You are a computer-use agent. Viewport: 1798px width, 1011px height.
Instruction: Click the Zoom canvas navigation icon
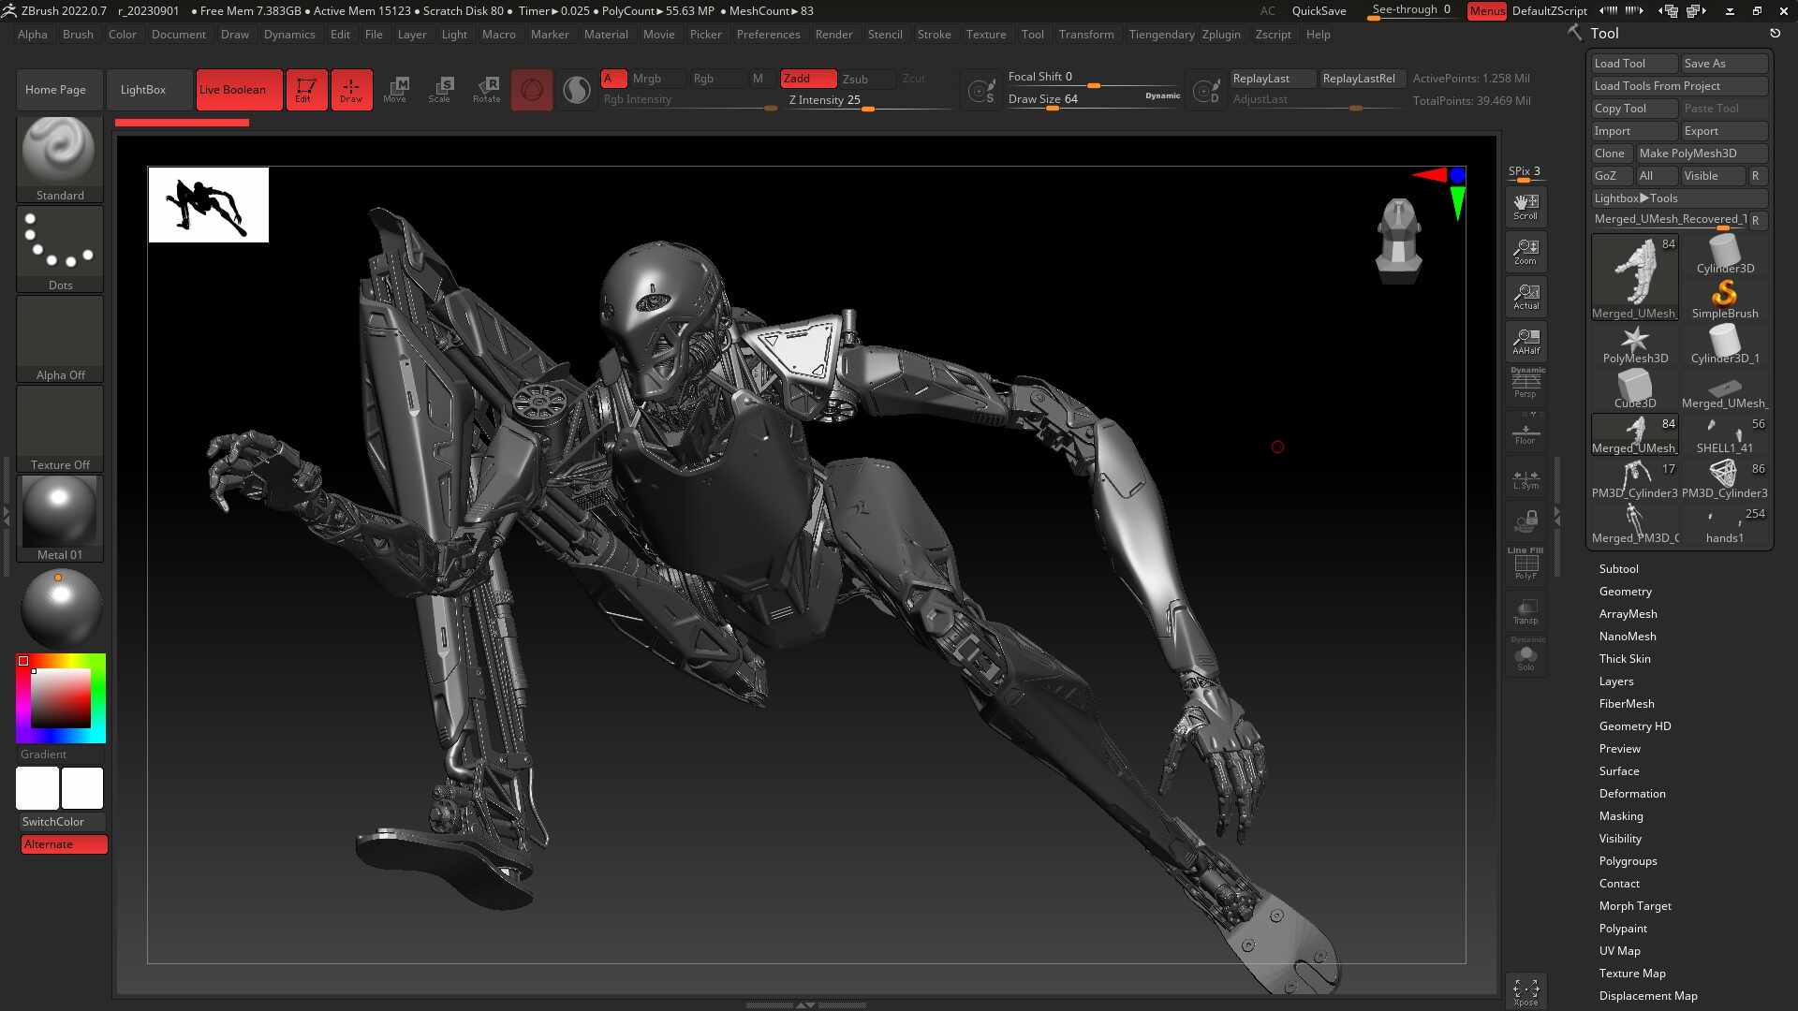coord(1525,252)
